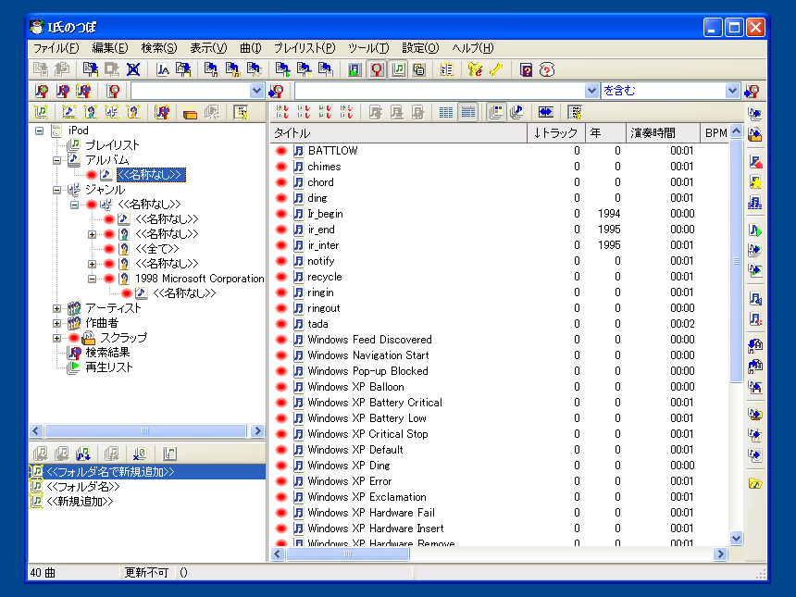Collapse the 1998 Microsoft Corporation node

pyautogui.click(x=92, y=279)
